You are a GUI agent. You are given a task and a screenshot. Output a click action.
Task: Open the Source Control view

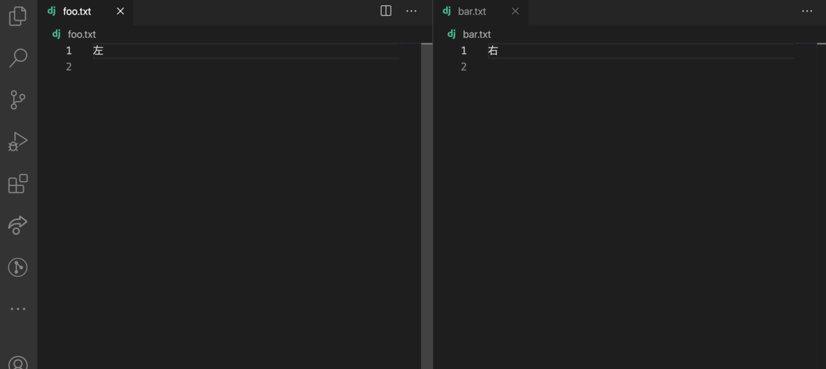pyautogui.click(x=18, y=100)
